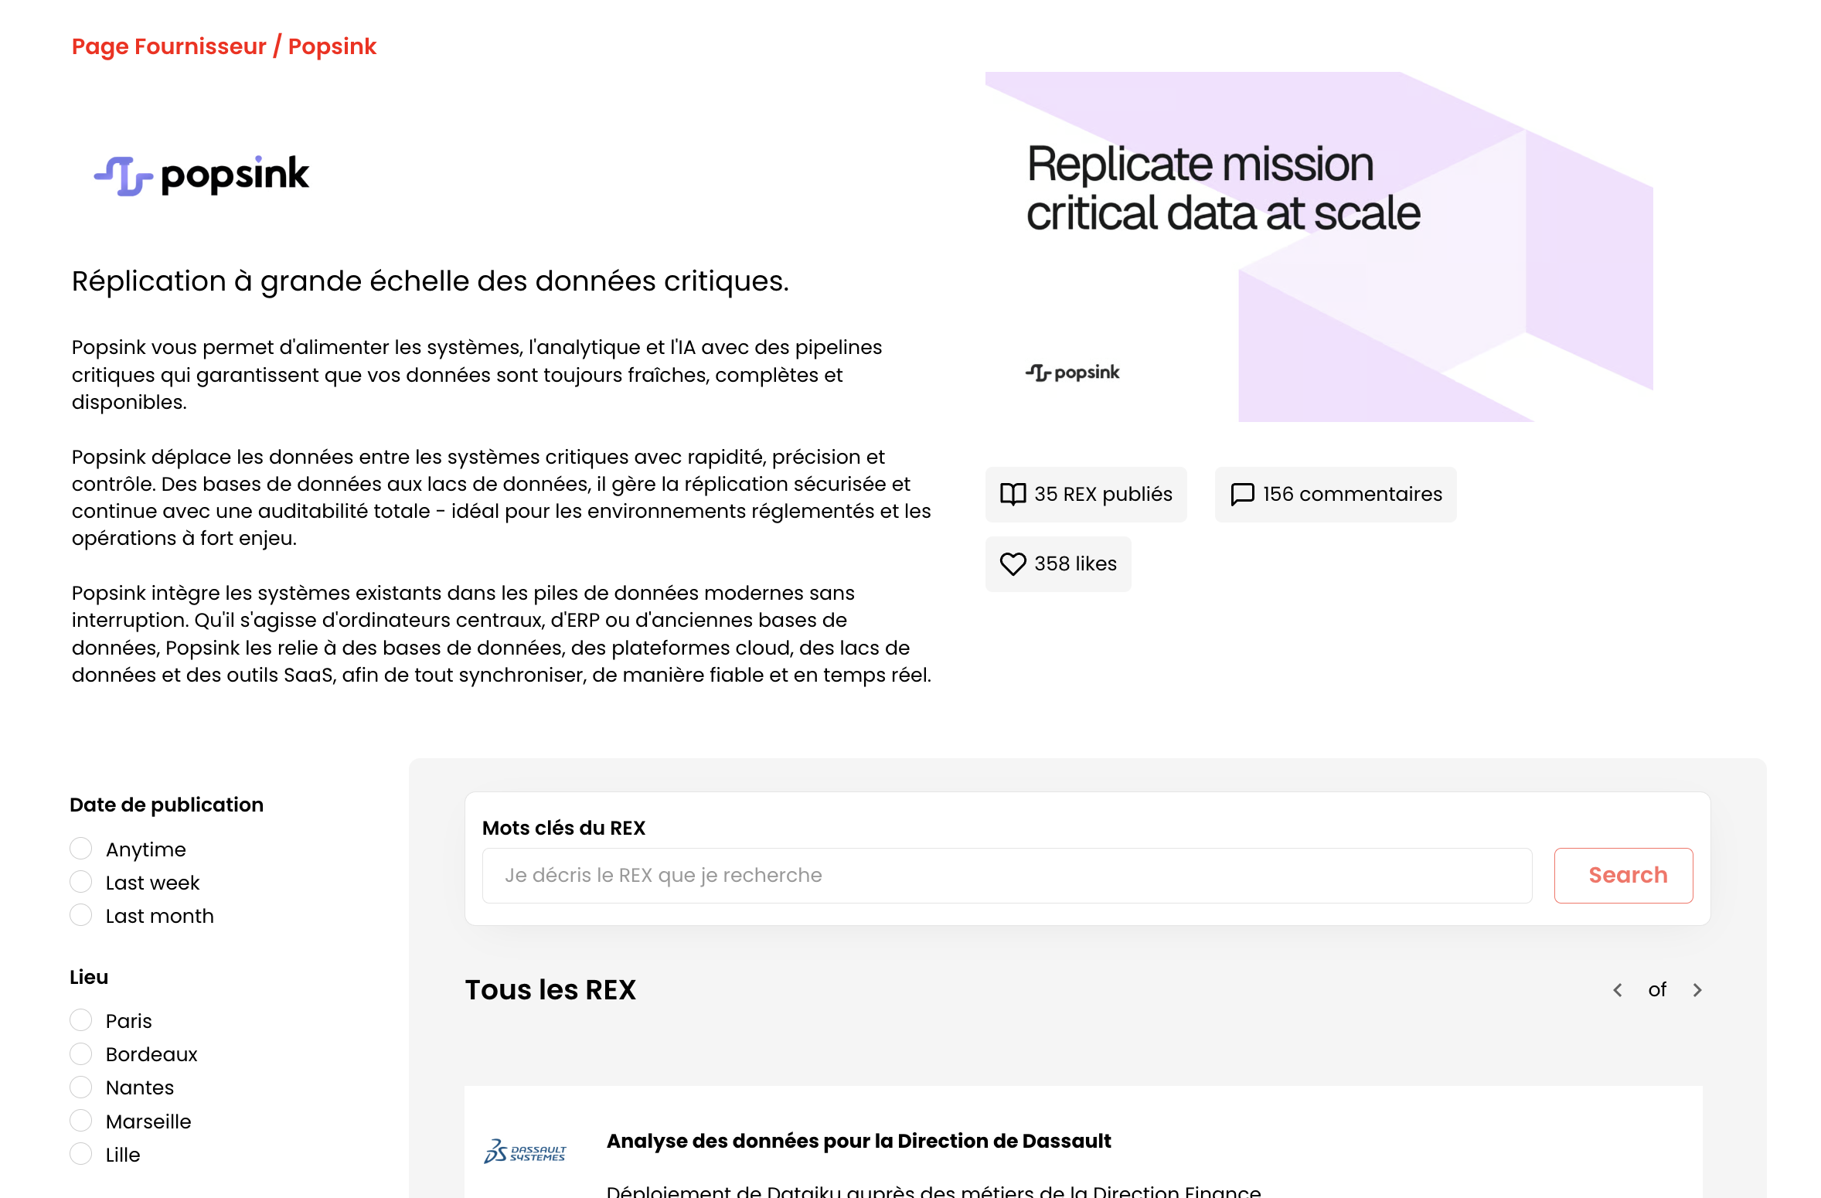
Task: Enable the Paris location filter
Action: [x=81, y=1019]
